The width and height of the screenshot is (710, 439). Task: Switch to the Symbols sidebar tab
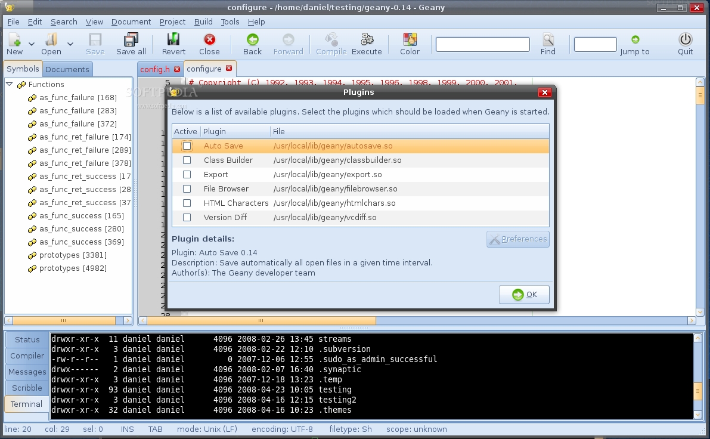point(23,69)
